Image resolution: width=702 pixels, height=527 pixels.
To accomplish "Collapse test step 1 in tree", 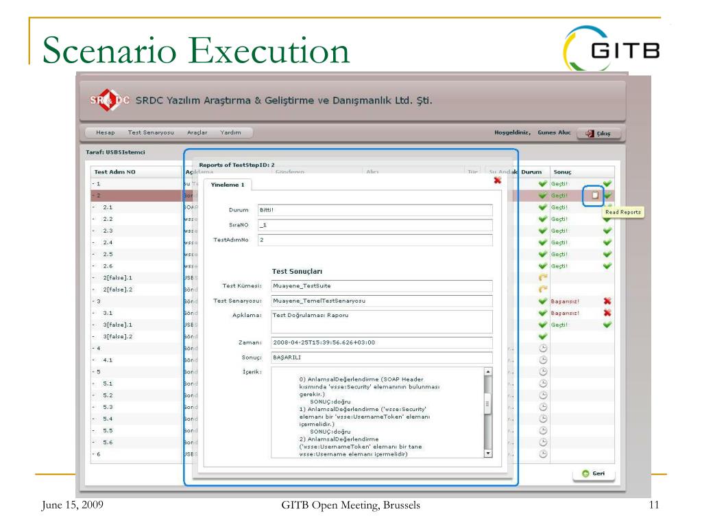I will (93, 184).
